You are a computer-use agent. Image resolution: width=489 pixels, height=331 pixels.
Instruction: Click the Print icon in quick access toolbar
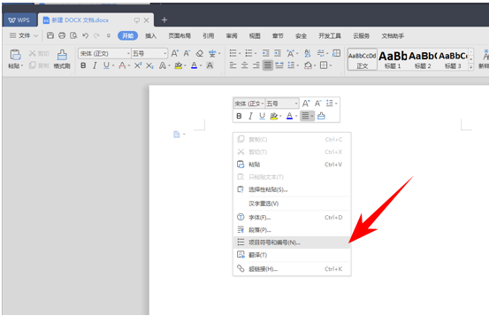point(62,35)
